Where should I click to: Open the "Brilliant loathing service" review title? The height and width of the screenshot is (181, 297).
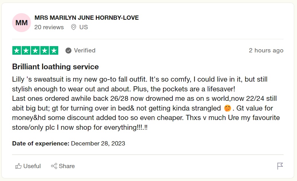(55, 67)
